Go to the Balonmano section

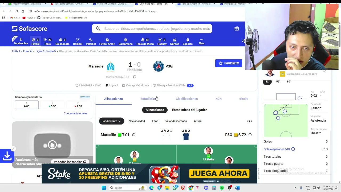pos(125,41)
